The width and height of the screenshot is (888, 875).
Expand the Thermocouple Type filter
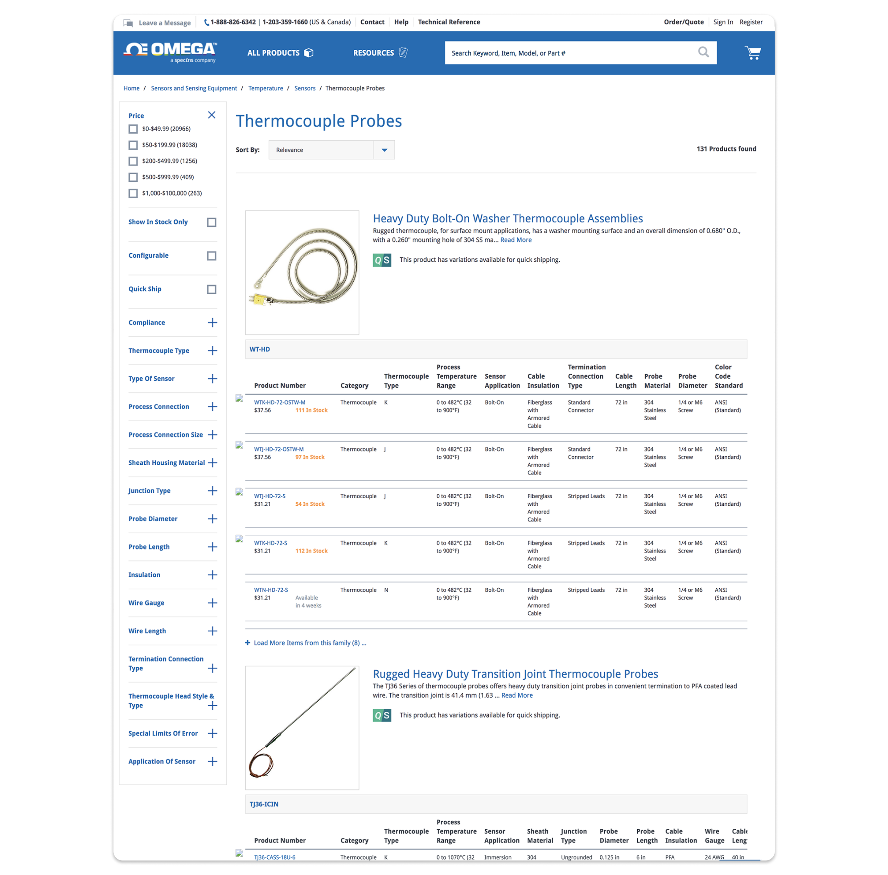tap(212, 350)
